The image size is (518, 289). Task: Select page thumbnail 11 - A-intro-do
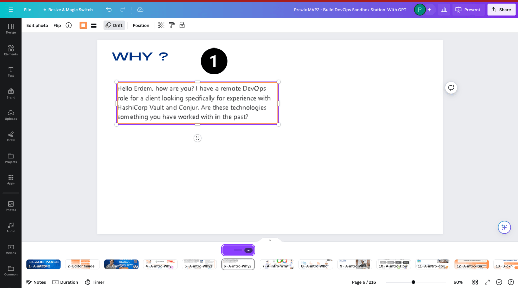433,264
